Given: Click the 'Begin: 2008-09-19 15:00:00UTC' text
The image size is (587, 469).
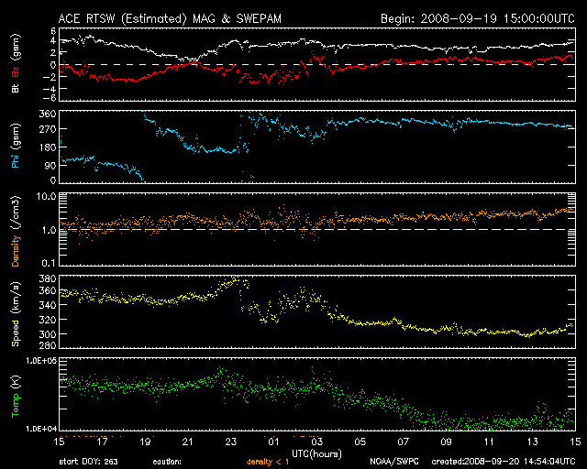Looking at the screenshot, I should (478, 18).
